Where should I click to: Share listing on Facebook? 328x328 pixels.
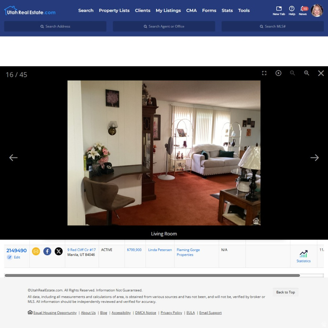tap(47, 251)
